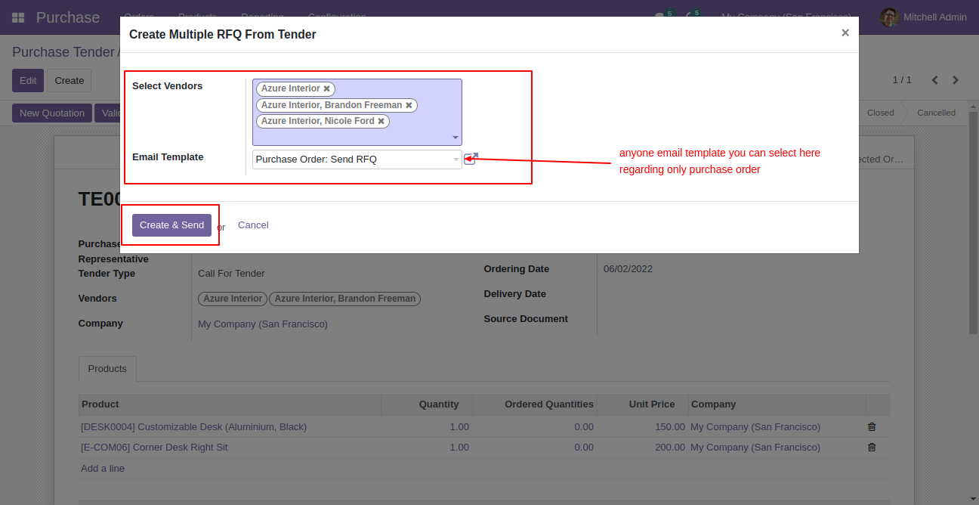Viewport: 979px width, 505px height.
Task: Close the Create Multiple RFQ dialog
Action: coord(845,33)
